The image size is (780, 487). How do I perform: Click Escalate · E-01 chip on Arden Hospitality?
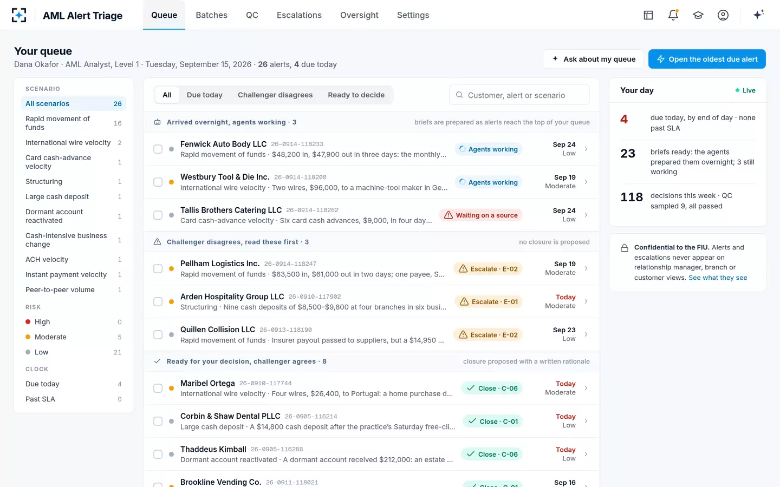coord(489,301)
